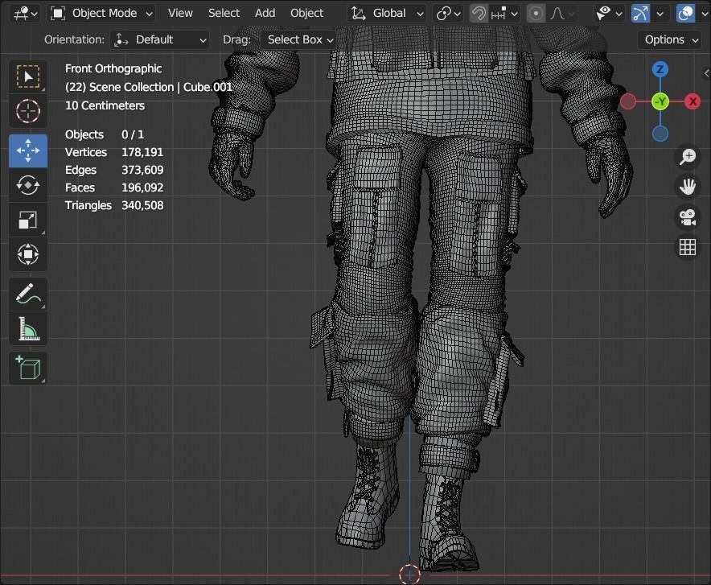
Task: Click the 10 Centimeters grid scale text
Action: (x=105, y=105)
